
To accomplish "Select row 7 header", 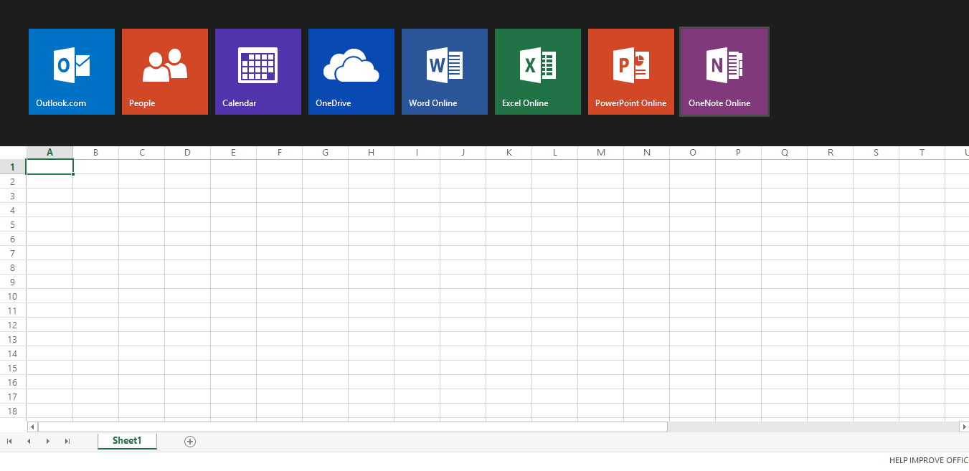I will (x=13, y=253).
